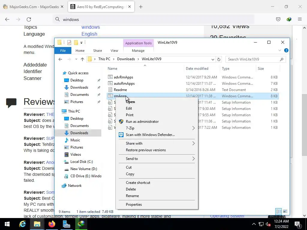Choose Cut in context menu

156,167
